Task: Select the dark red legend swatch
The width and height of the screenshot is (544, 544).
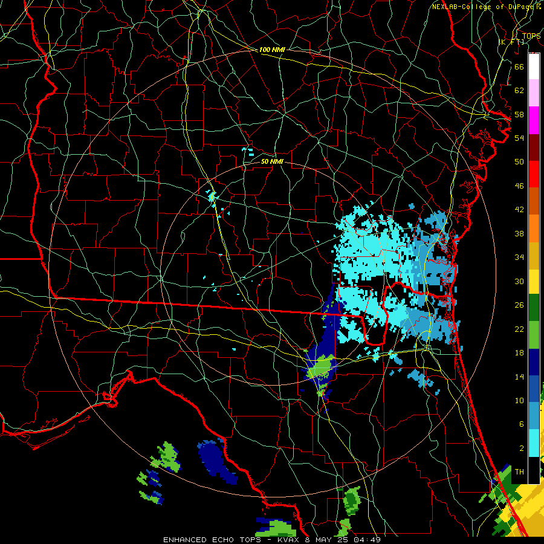Action: point(534,147)
